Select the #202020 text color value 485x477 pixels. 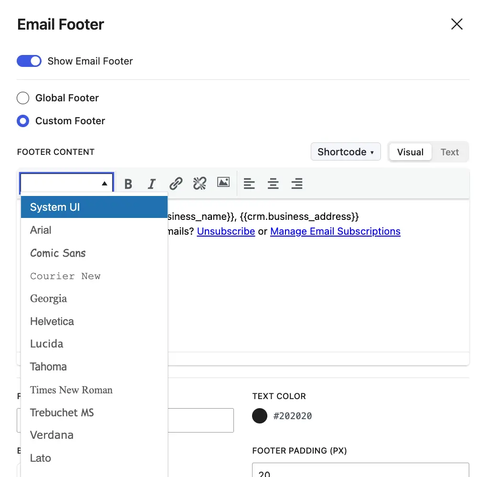[x=293, y=416]
